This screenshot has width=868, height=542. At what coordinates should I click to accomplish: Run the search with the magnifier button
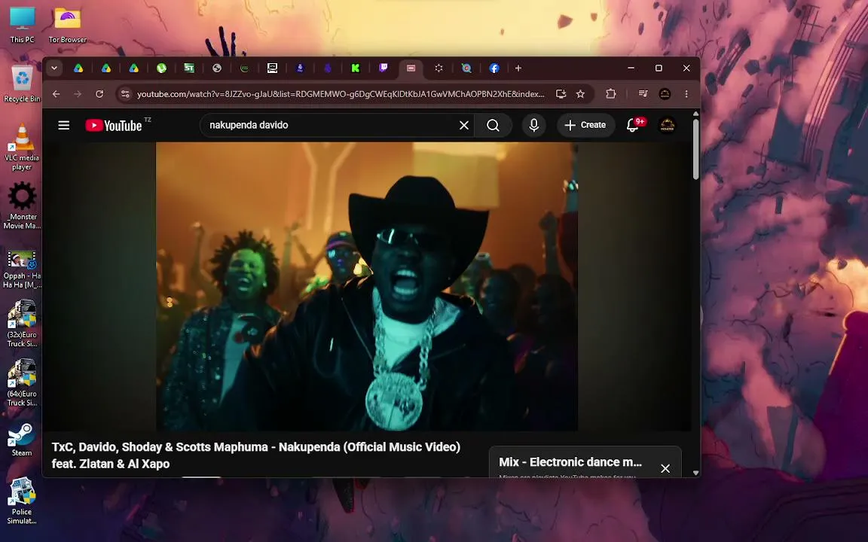pyautogui.click(x=493, y=126)
